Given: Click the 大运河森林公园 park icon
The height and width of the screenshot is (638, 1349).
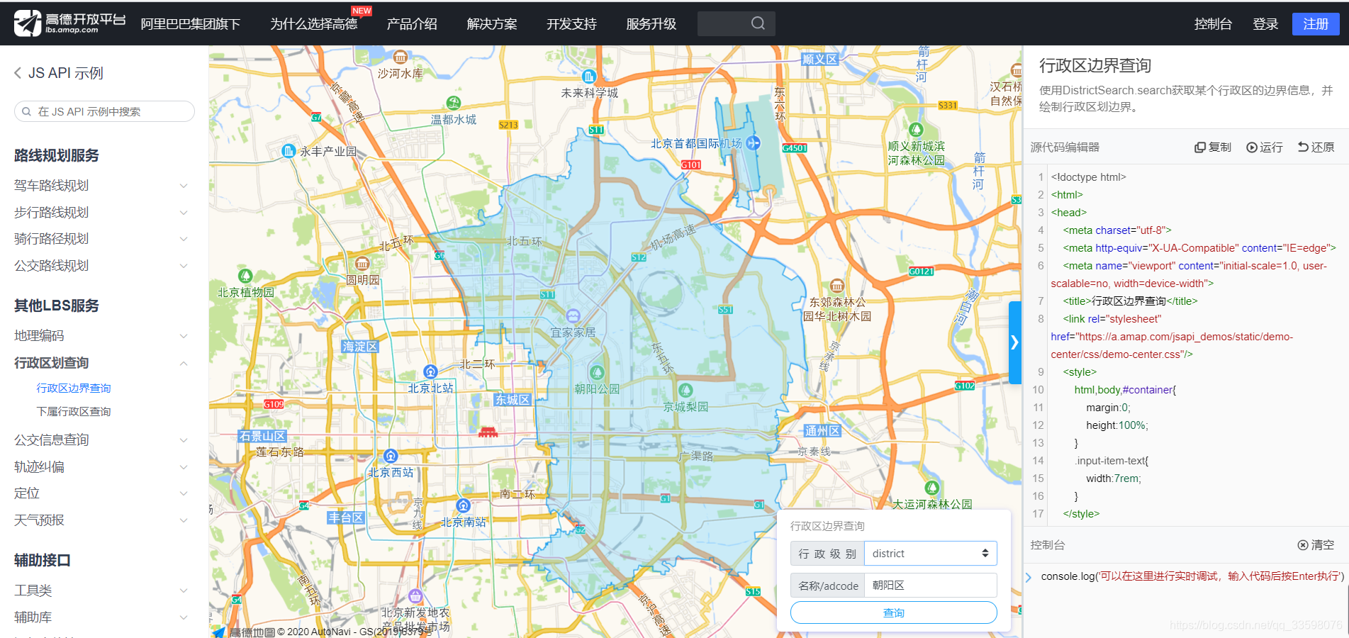Looking at the screenshot, I should pyautogui.click(x=932, y=488).
